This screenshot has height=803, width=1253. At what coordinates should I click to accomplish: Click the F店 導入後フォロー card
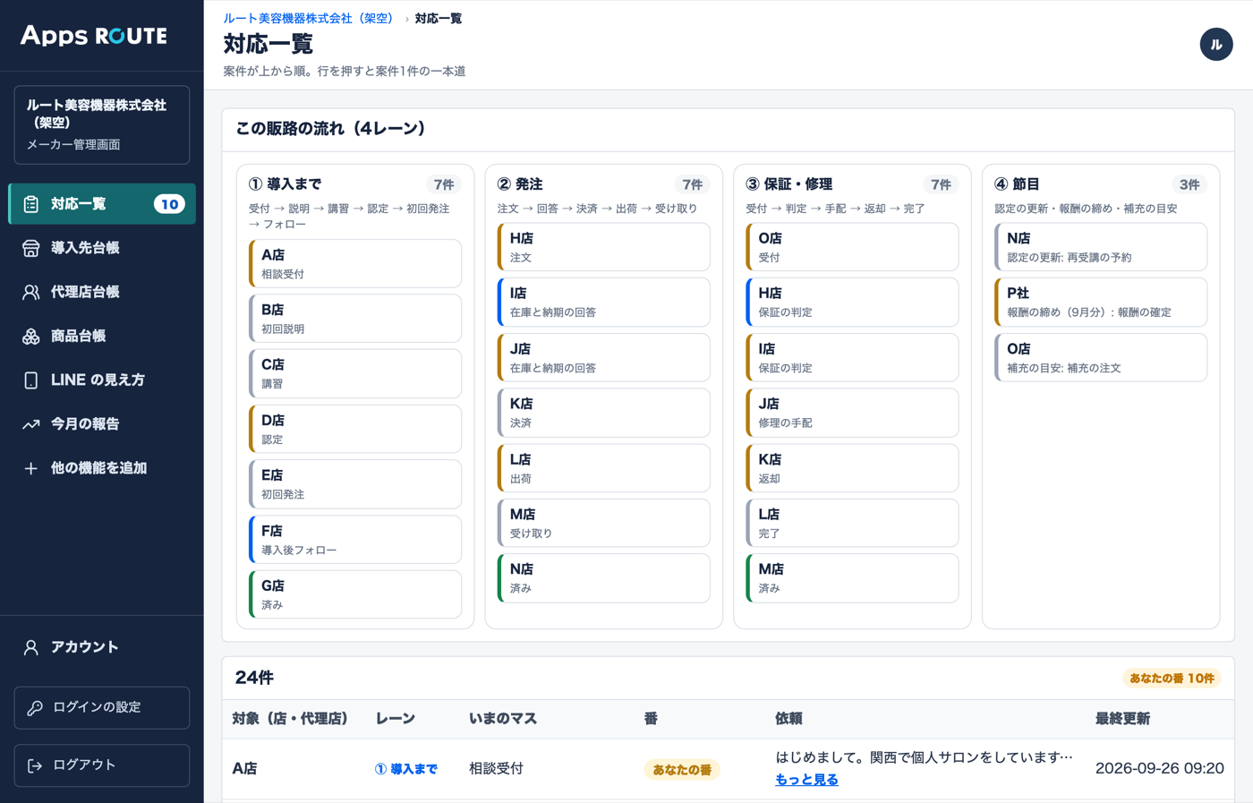tap(355, 540)
